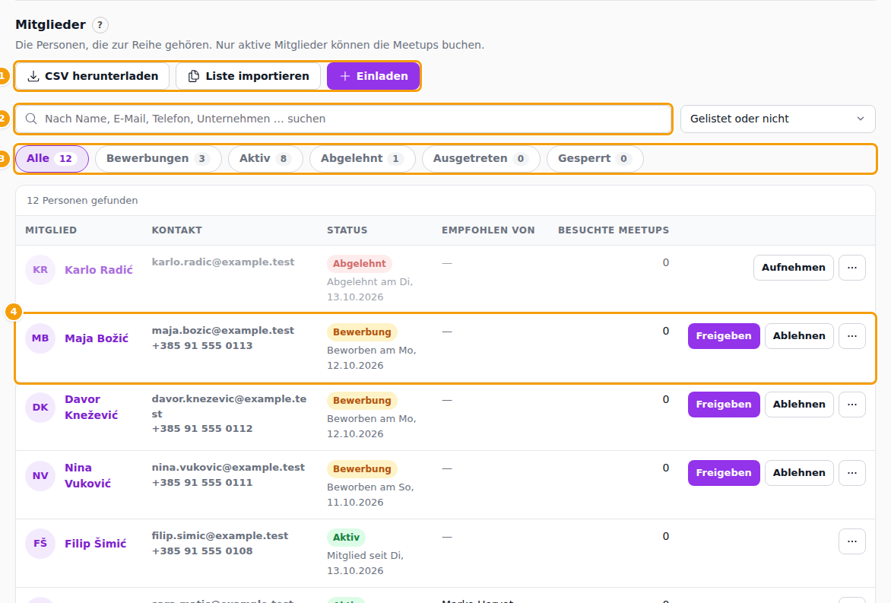The image size is (891, 603).
Task: Click the Einladen button
Action: click(373, 76)
